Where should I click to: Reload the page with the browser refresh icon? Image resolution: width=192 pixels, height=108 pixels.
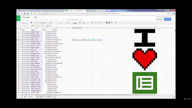(x=25, y=13)
